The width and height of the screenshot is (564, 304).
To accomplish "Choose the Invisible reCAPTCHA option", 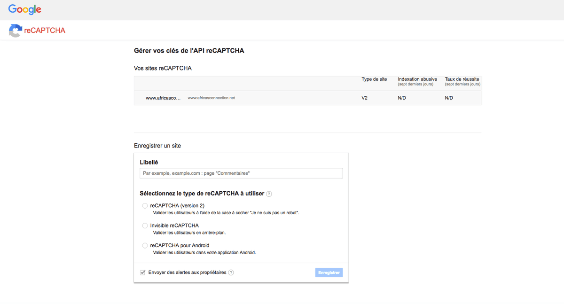I will [145, 225].
